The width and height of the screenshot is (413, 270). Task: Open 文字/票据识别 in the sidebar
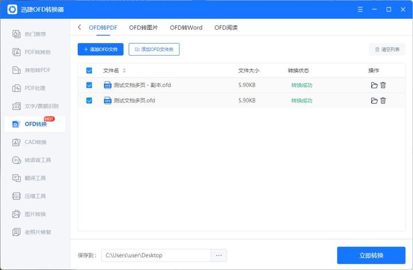[x=35, y=106]
